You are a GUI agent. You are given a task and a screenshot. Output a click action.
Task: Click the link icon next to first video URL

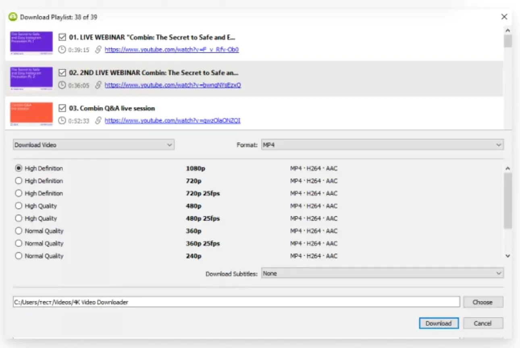tap(98, 50)
